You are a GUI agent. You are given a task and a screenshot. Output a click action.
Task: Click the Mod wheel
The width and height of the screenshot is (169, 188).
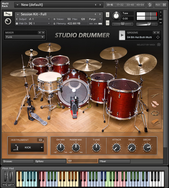click(x=11, y=176)
